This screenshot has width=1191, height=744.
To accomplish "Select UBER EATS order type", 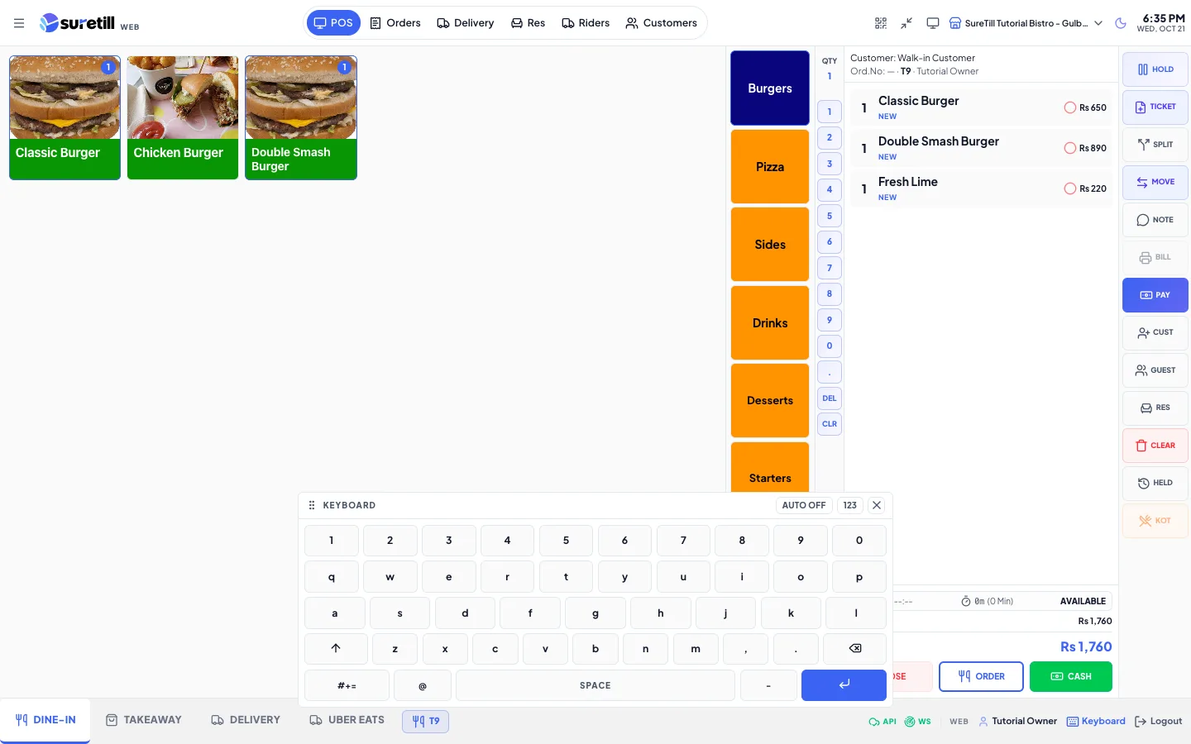I will coord(347,720).
